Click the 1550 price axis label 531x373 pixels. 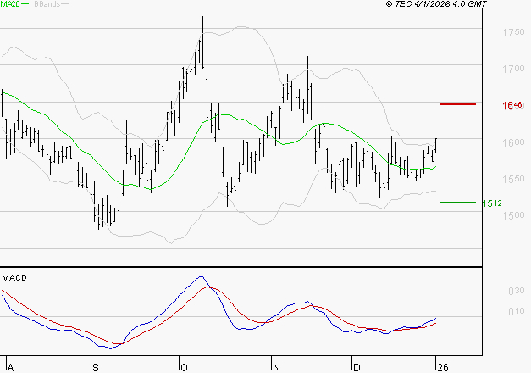513,179
